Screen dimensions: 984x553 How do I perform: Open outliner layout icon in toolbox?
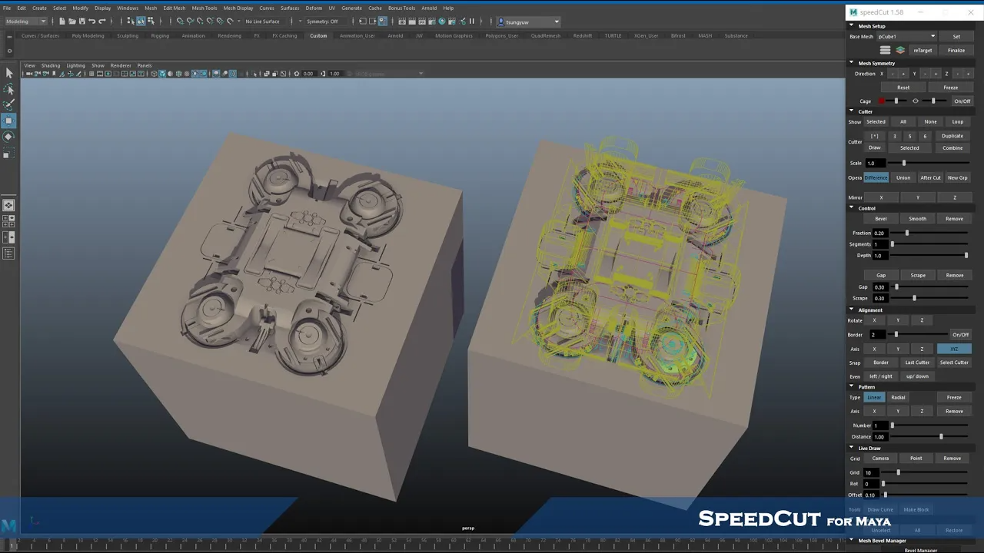tap(8, 253)
